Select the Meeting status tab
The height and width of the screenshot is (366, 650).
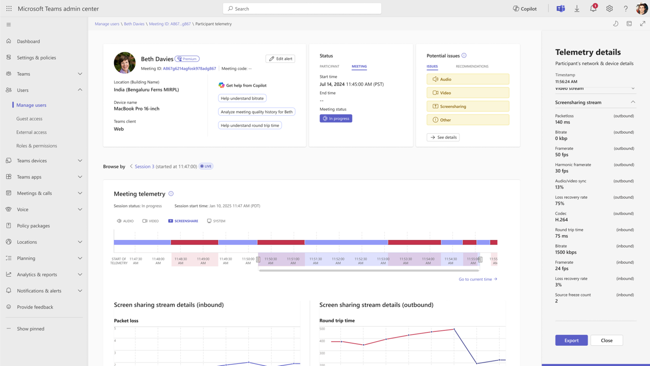pyautogui.click(x=359, y=67)
